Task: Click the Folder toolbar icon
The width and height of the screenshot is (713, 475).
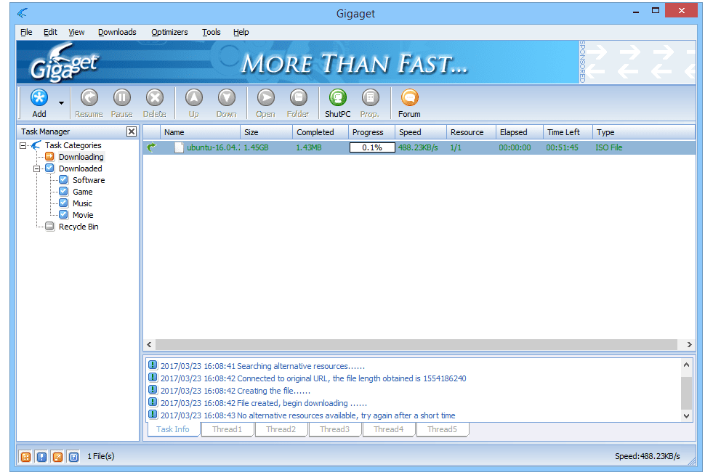Action: [x=298, y=98]
